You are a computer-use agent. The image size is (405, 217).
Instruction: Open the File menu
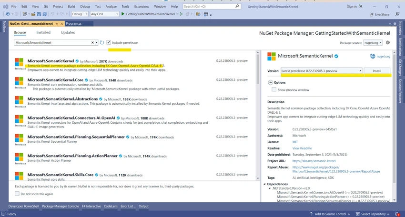(14, 7)
